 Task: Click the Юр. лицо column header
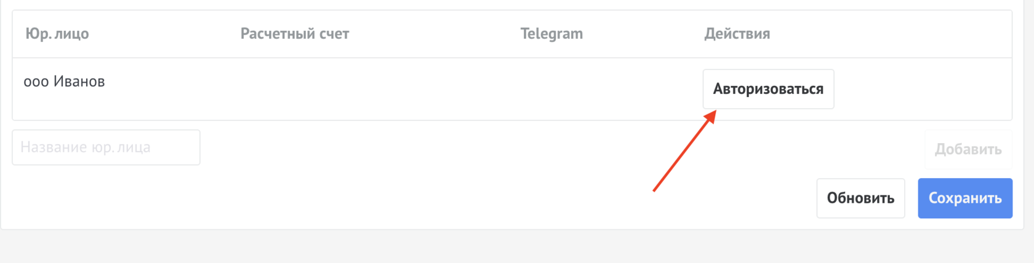pos(57,34)
